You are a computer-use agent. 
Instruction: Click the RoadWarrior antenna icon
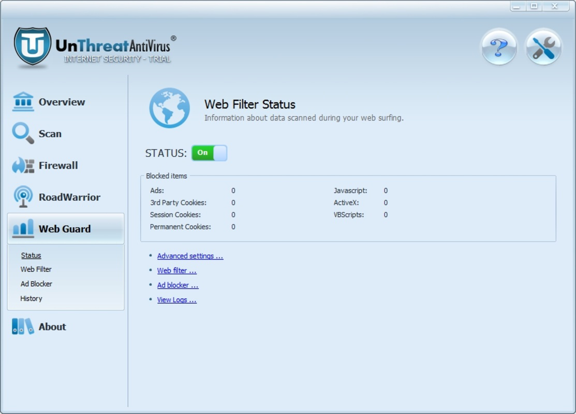(23, 197)
